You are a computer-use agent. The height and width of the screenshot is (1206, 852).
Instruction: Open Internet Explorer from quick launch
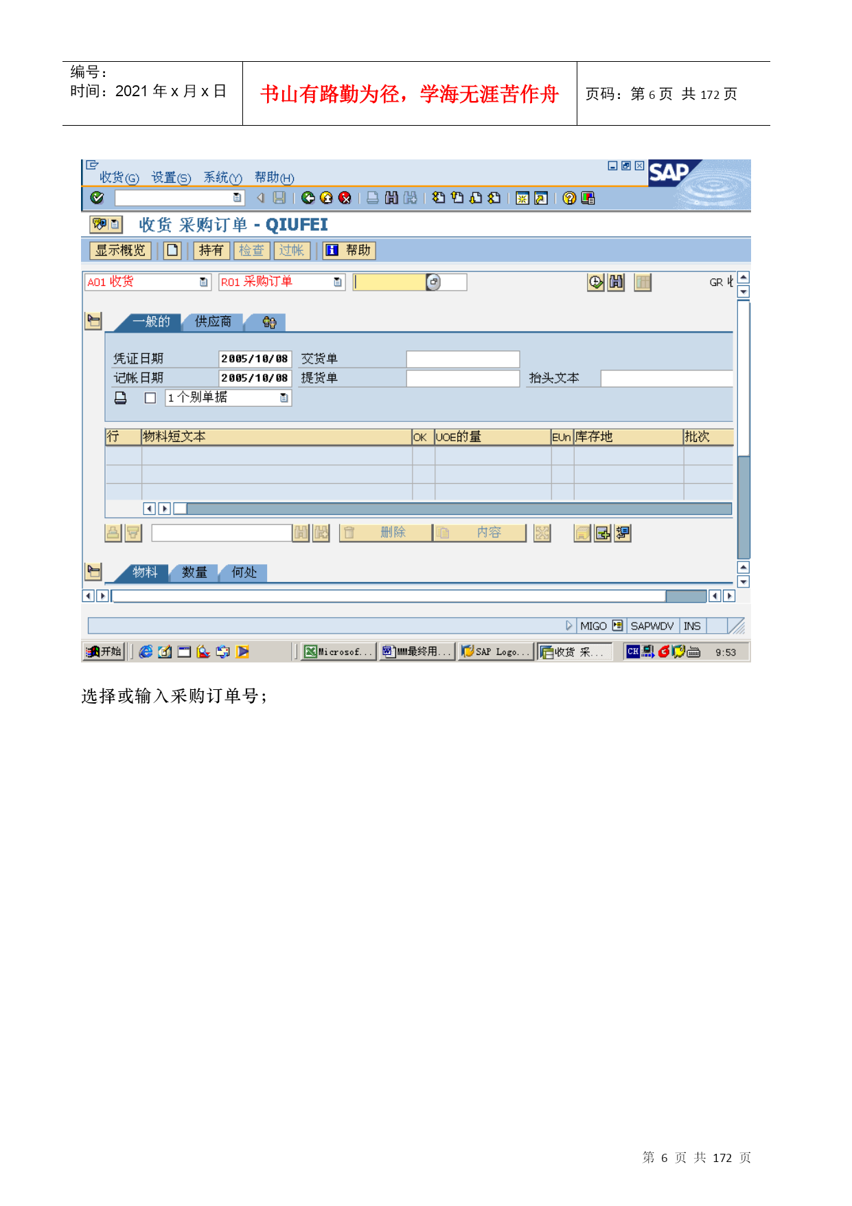146,651
